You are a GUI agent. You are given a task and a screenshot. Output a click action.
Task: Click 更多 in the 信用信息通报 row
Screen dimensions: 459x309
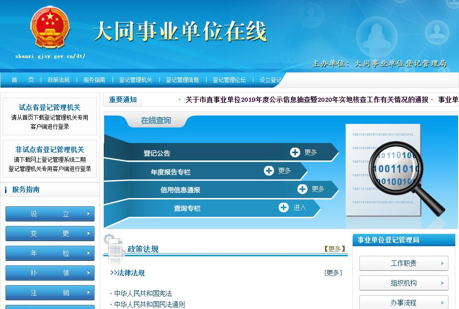coord(318,189)
